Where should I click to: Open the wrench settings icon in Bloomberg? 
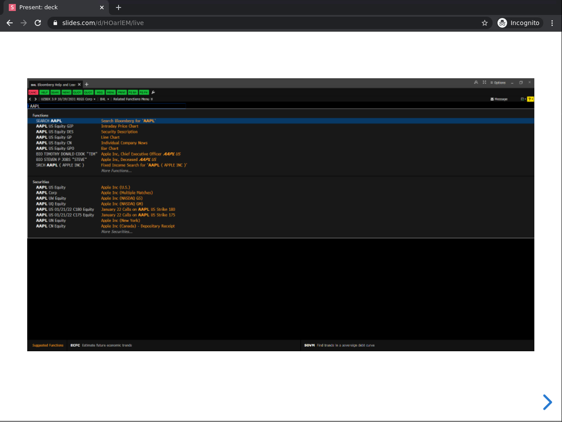[x=153, y=92]
